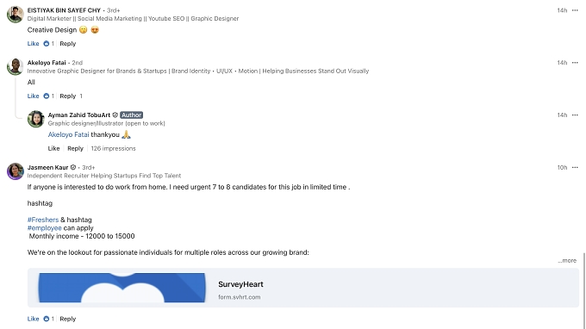Reply to Ayman Zahid TobuArt's thankyou reply
This screenshot has height=329, width=586.
coord(75,148)
